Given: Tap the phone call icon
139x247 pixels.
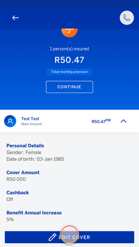Looking at the screenshot, I should (x=127, y=18).
